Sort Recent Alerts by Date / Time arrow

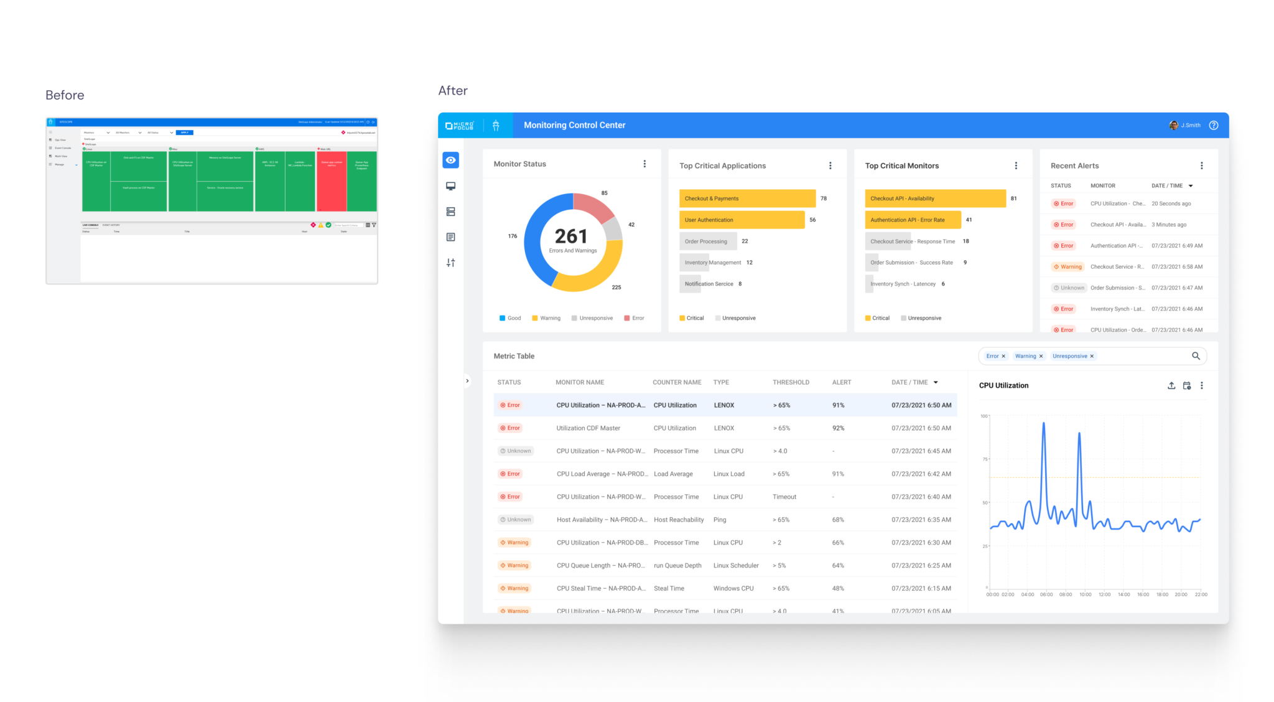1191,186
